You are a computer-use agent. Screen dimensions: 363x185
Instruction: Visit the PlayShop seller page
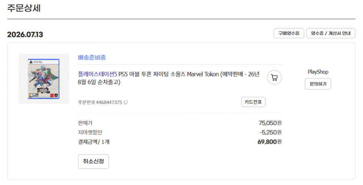[x=318, y=72]
